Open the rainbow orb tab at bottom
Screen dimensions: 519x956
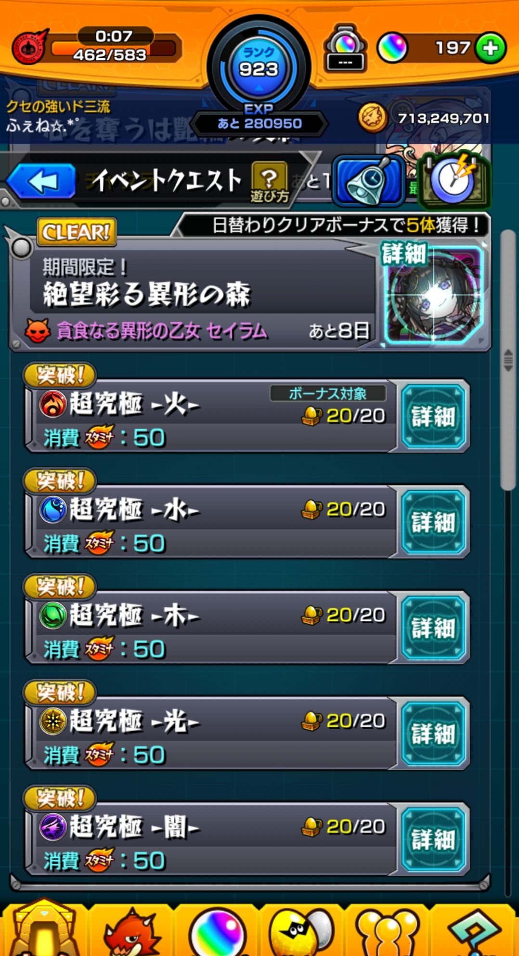click(x=216, y=932)
